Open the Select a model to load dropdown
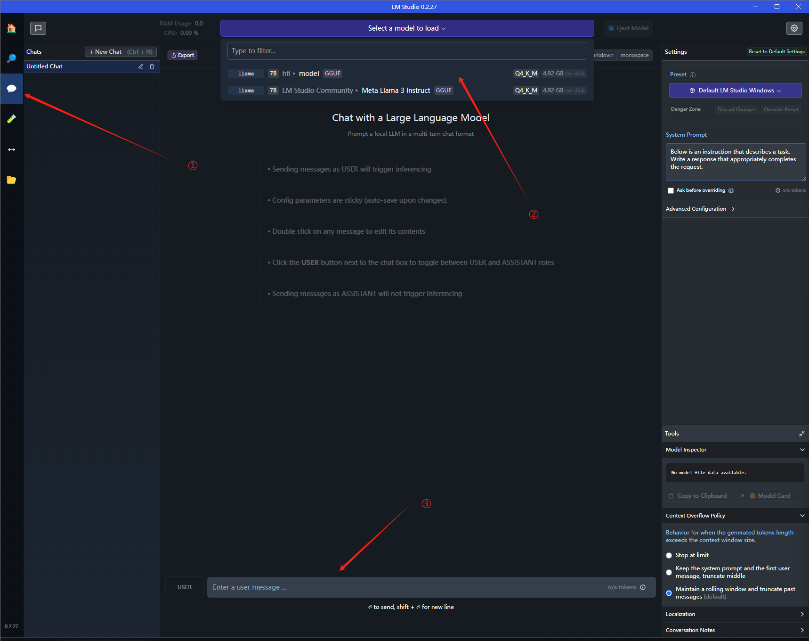 point(407,28)
